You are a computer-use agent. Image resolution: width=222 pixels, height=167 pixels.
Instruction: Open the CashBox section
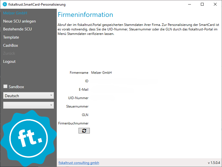(x=10, y=45)
